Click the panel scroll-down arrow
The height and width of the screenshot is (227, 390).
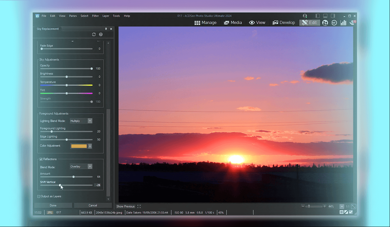point(108,199)
